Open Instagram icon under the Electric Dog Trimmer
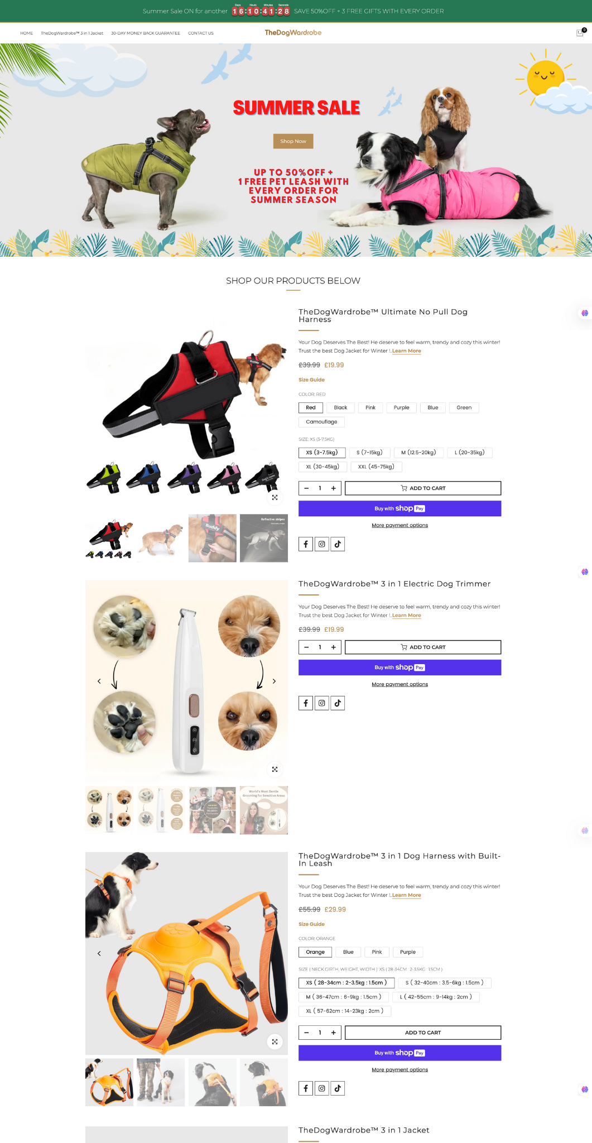Image resolution: width=592 pixels, height=1143 pixels. coord(321,703)
